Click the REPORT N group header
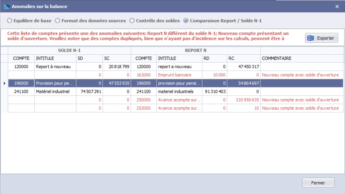 [x=195, y=50]
